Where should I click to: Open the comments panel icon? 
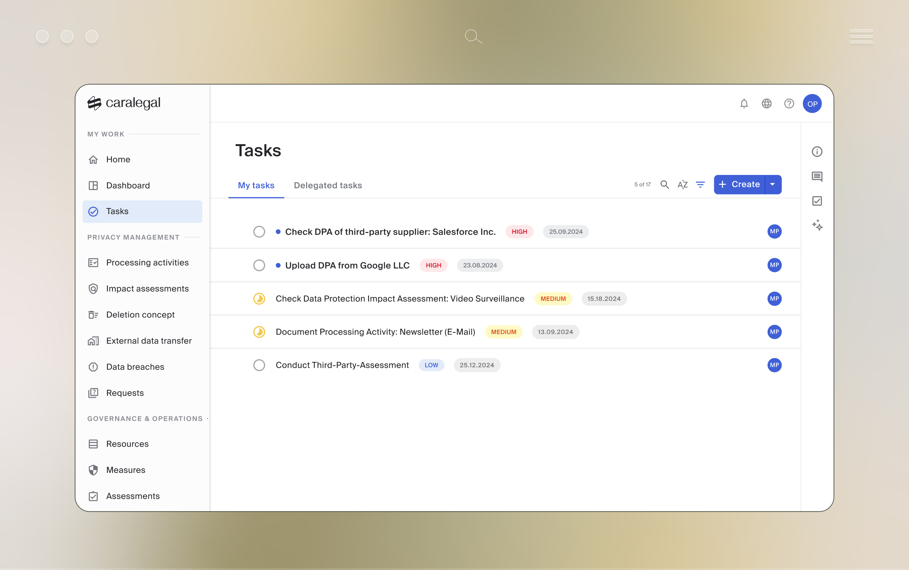click(x=817, y=176)
